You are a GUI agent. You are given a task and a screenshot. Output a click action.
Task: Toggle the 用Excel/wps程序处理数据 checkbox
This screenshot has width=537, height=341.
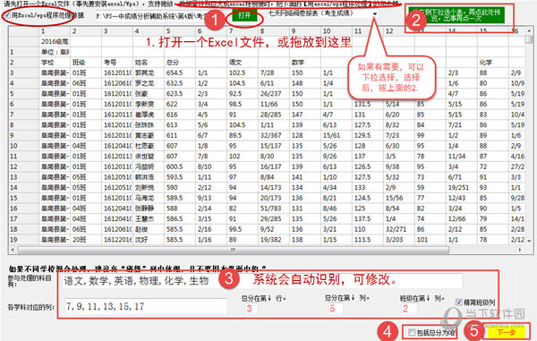pos(7,15)
